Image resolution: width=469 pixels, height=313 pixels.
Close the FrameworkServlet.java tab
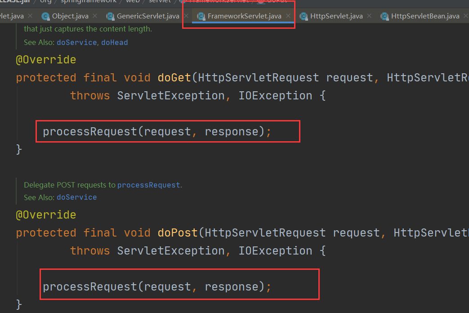(x=288, y=16)
